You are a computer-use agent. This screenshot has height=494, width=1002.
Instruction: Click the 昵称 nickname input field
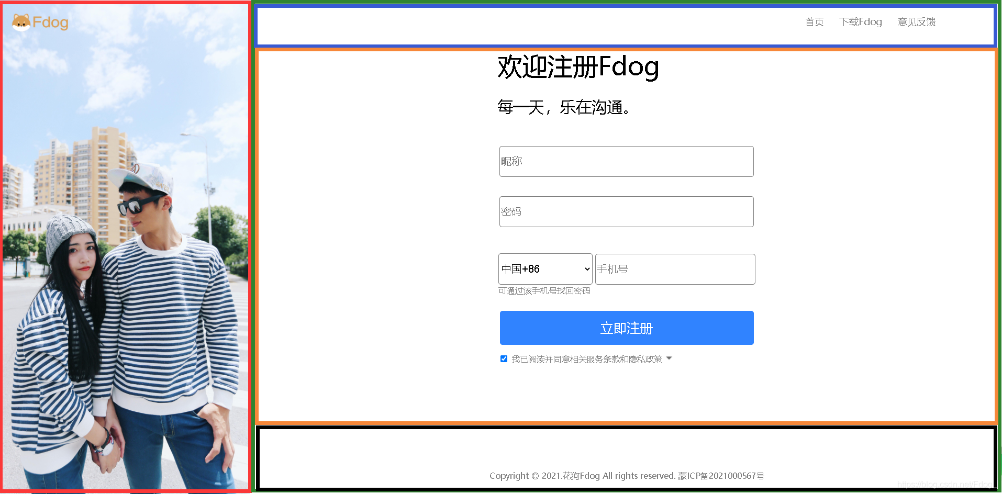pyautogui.click(x=626, y=161)
